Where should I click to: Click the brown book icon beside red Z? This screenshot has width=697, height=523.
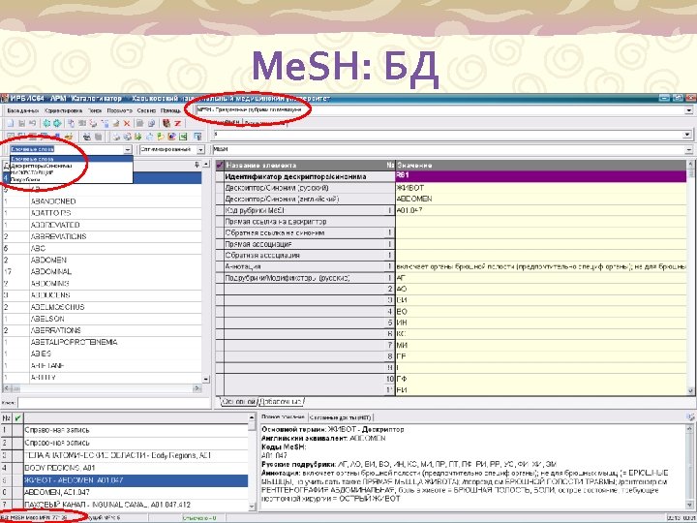(x=167, y=123)
